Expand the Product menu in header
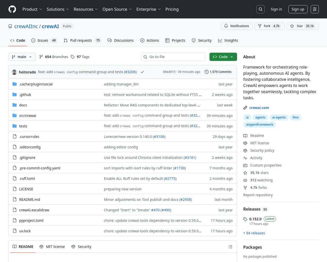This screenshot has width=327, height=262. [32, 9]
